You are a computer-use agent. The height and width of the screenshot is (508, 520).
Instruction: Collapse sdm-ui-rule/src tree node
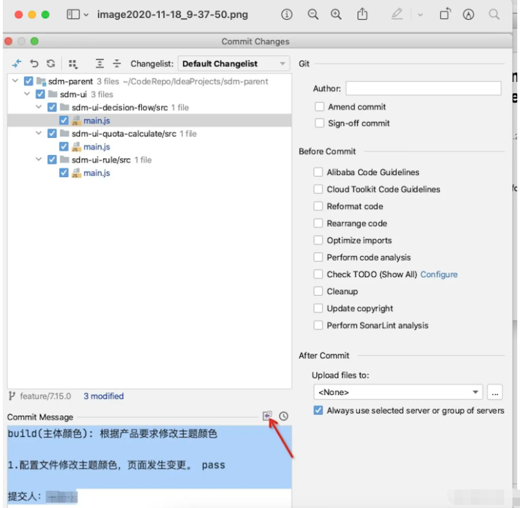coord(39,159)
